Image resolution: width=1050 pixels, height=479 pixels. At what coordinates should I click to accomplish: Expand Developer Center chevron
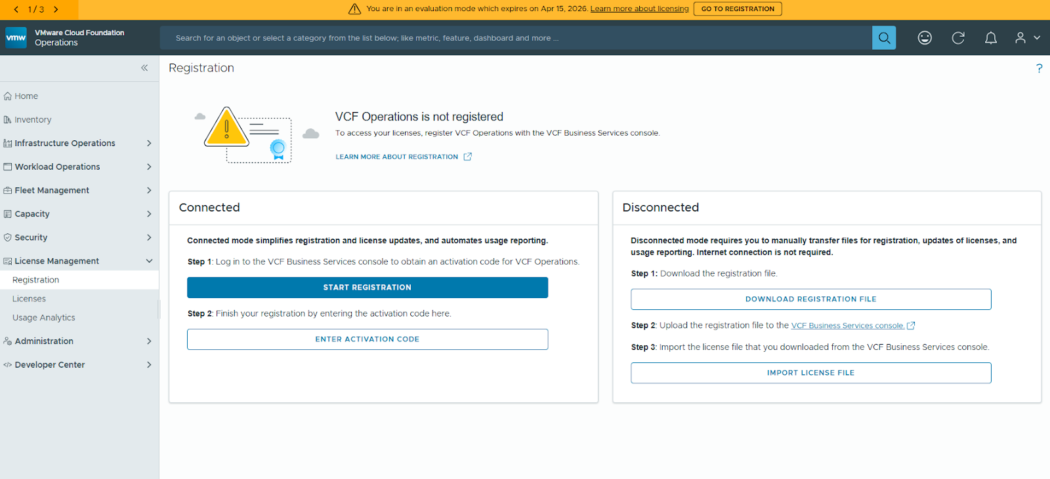(149, 365)
